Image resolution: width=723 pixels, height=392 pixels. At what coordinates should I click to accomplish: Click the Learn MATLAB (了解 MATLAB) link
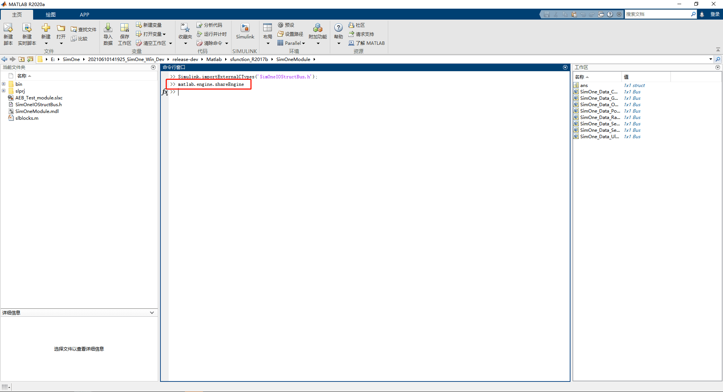point(366,43)
